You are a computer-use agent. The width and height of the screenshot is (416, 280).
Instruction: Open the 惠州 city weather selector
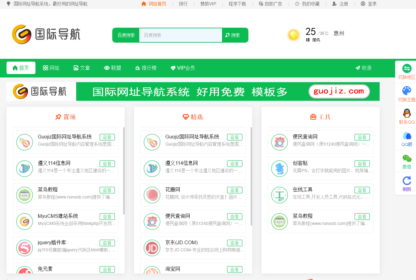339,33
